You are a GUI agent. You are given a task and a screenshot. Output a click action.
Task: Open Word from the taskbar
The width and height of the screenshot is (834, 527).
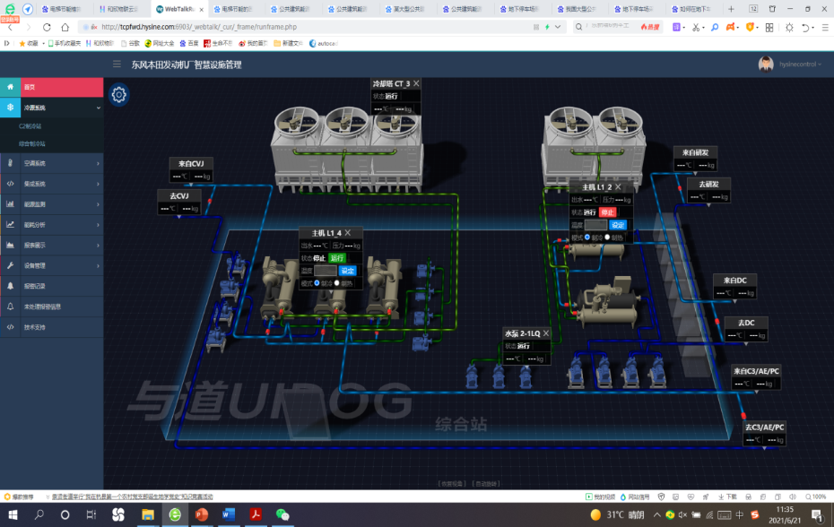pyautogui.click(x=229, y=514)
